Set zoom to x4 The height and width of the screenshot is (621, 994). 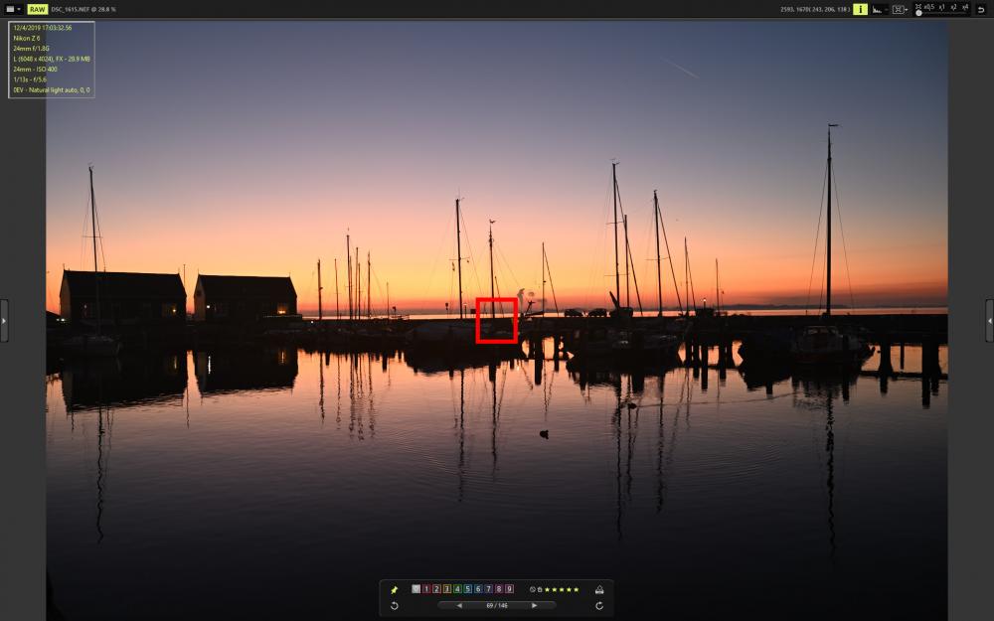pos(965,7)
